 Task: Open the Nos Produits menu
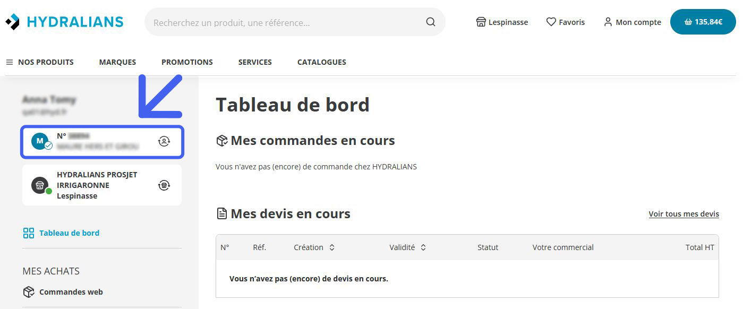[40, 62]
